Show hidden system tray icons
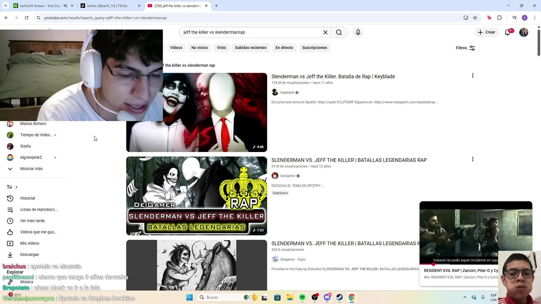Viewport: 541px width, 304px height. pyautogui.click(x=464, y=297)
